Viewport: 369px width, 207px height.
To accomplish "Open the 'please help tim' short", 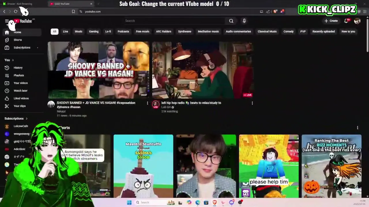I will 269,166.
